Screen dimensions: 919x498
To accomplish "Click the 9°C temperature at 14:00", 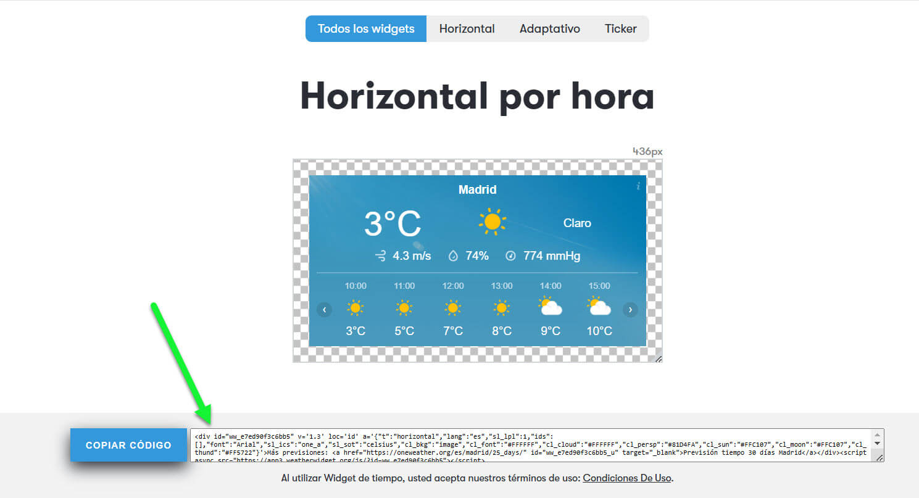I will coord(551,331).
